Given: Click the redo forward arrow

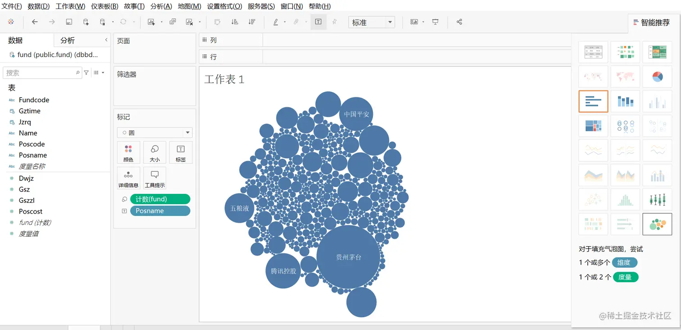Looking at the screenshot, I should click(52, 22).
